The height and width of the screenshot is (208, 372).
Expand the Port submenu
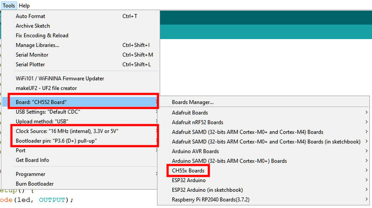pyautogui.click(x=80, y=150)
